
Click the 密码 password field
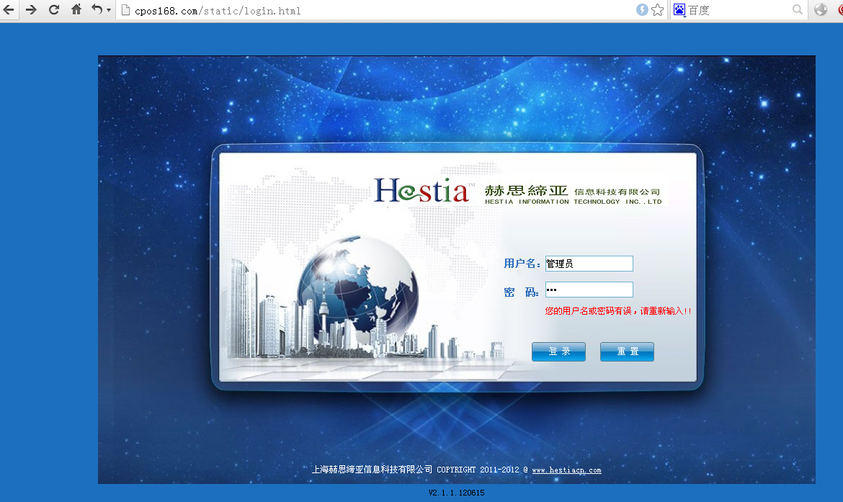coord(589,290)
